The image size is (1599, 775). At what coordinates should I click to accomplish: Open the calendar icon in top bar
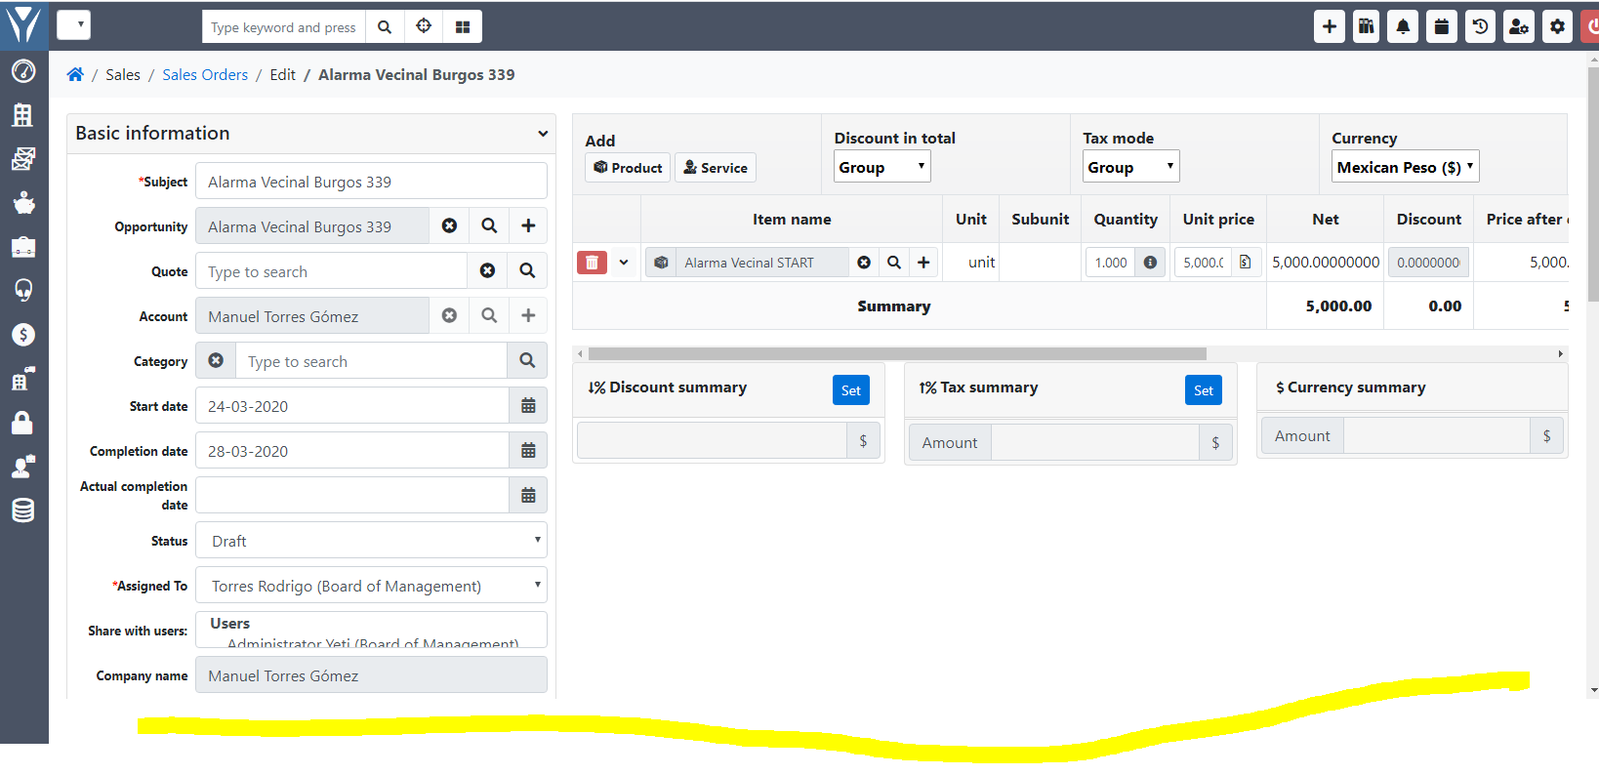1441,26
